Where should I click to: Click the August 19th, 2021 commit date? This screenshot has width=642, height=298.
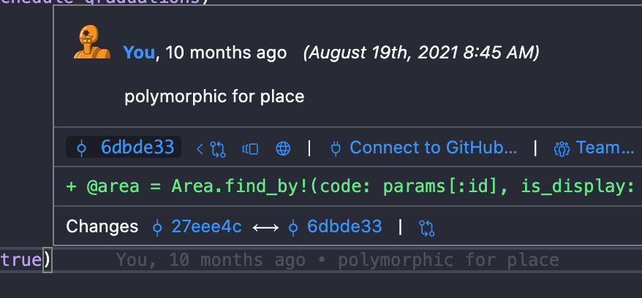pyautogui.click(x=421, y=53)
